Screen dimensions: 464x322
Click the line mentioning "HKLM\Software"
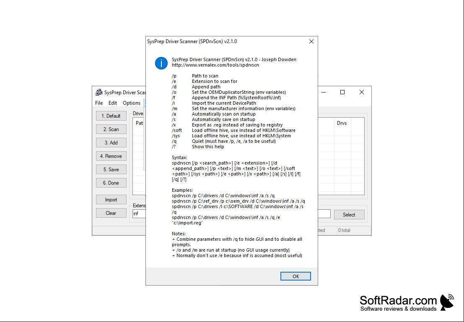tap(244, 130)
